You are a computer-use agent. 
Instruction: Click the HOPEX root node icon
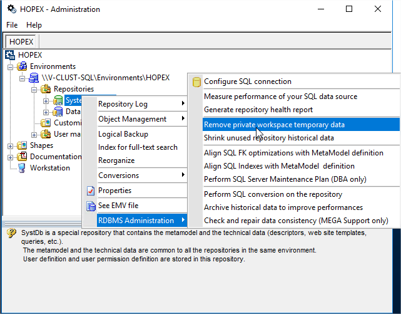(10, 55)
